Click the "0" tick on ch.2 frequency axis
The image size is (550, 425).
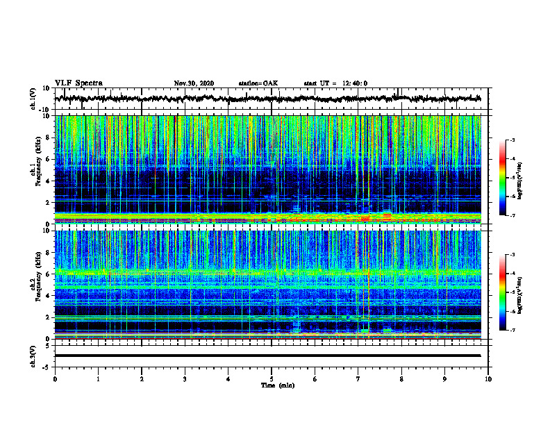(48, 339)
